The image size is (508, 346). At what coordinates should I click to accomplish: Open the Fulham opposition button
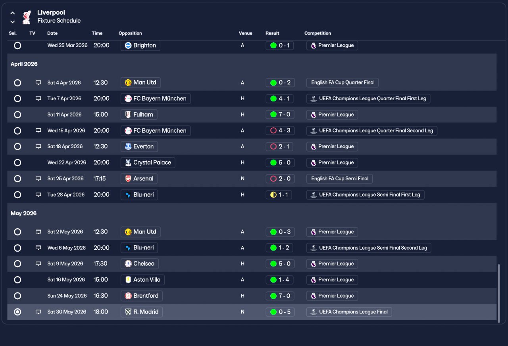pos(139,115)
